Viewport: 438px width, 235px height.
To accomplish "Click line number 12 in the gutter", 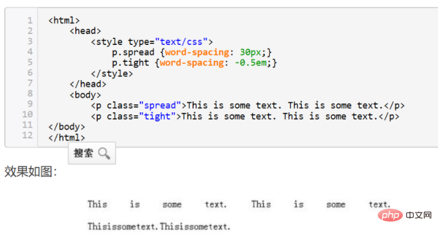I will (x=27, y=135).
